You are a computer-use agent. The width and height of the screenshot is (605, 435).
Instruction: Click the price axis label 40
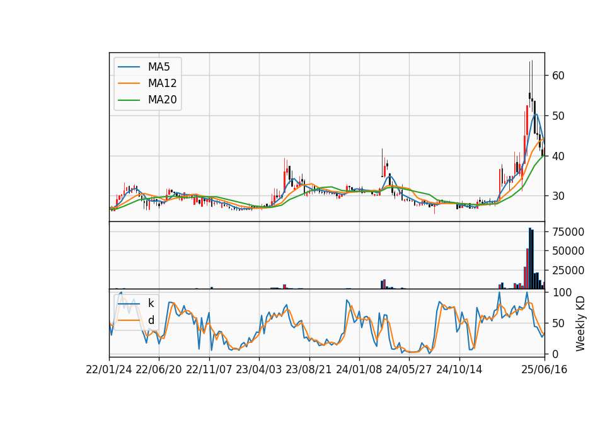tap(558, 156)
